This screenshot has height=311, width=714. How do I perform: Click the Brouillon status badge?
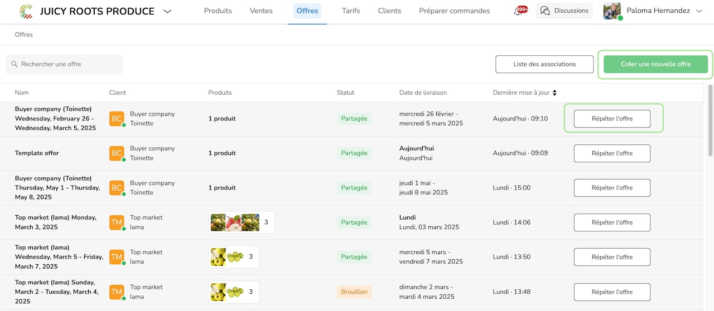tap(354, 291)
